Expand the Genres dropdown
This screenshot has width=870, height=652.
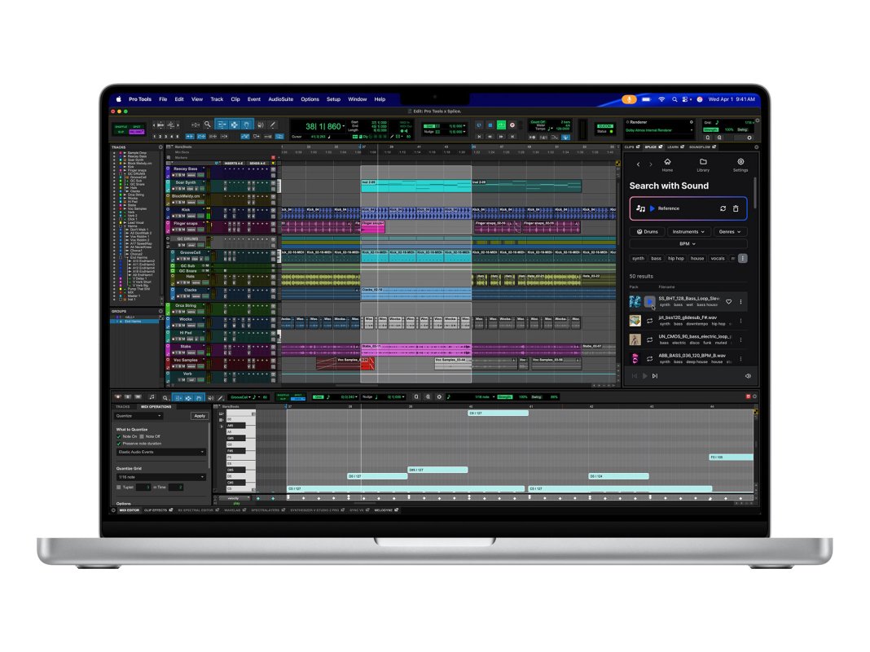click(730, 231)
